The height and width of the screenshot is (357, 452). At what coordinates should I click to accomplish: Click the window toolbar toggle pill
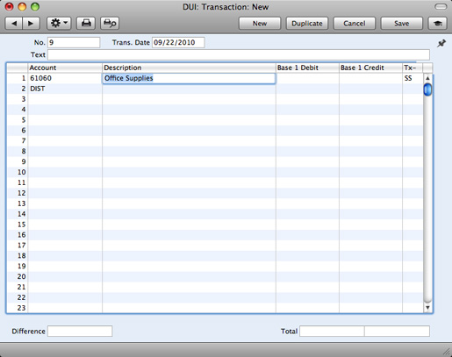click(x=441, y=6)
